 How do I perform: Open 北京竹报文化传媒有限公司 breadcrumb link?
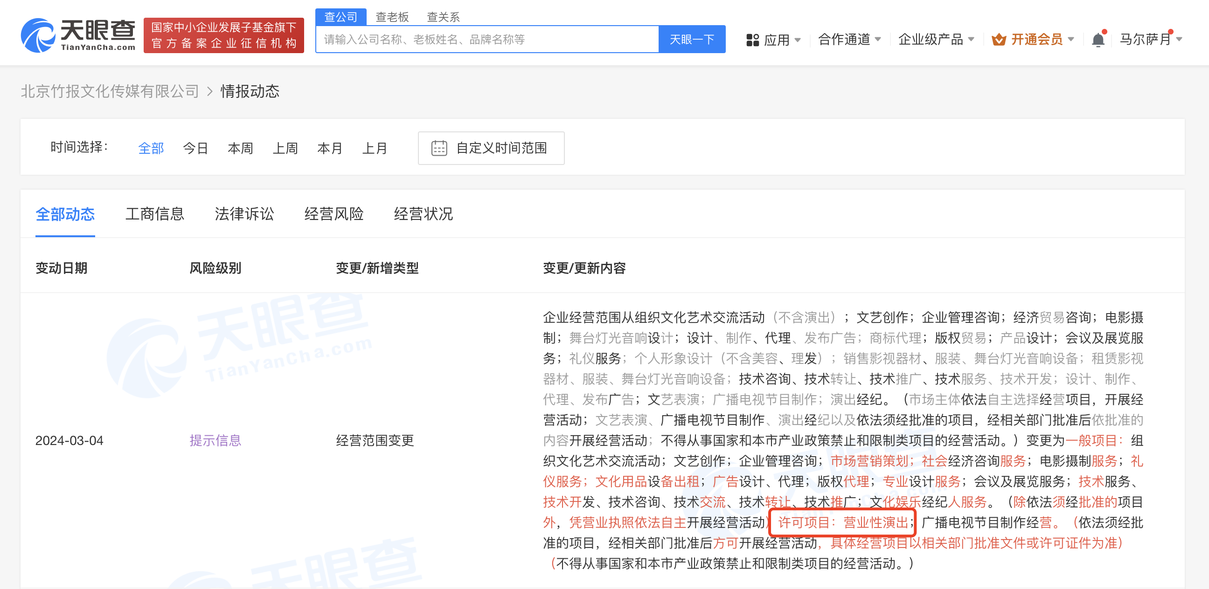(x=110, y=91)
